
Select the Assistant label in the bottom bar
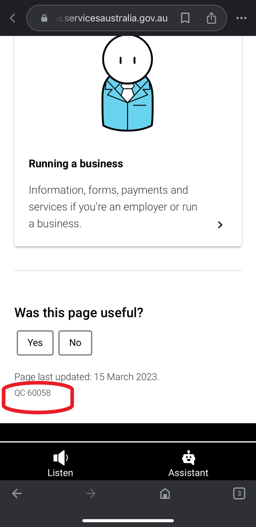tap(188, 473)
